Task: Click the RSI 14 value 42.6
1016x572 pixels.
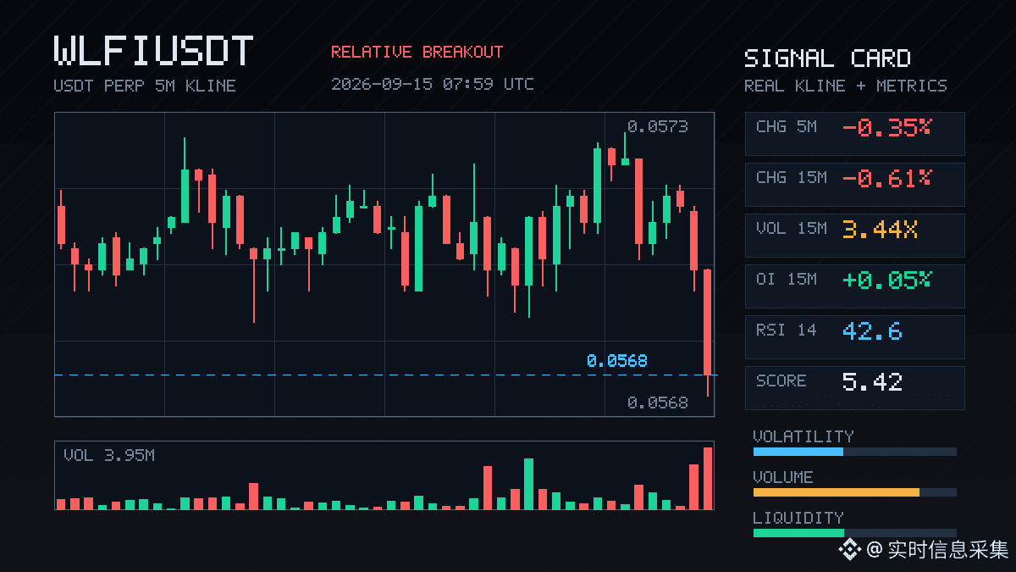Action: click(x=872, y=330)
